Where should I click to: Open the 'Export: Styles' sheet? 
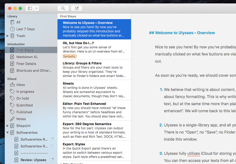point(94,151)
